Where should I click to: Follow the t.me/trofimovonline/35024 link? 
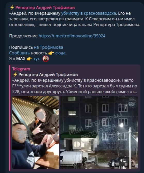[x=72, y=36]
